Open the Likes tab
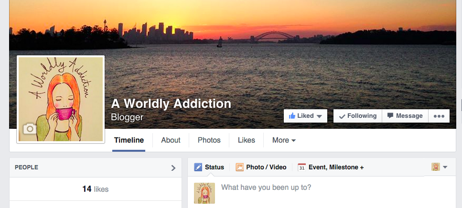The width and height of the screenshot is (462, 208). pyautogui.click(x=247, y=140)
